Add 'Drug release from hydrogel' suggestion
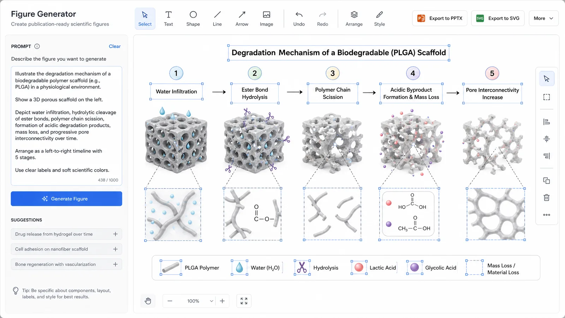565x318 pixels. click(115, 234)
